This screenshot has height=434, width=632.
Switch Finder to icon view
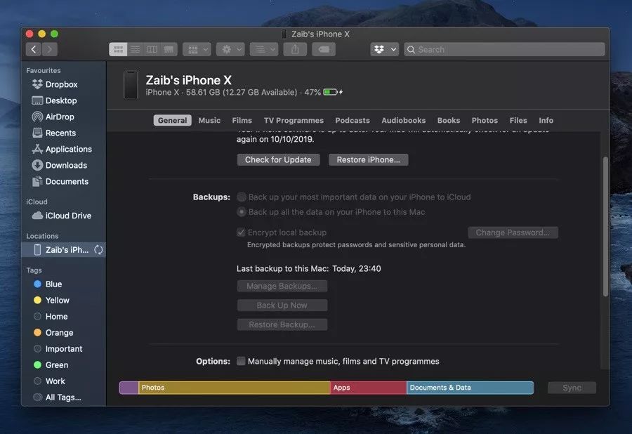[118, 49]
